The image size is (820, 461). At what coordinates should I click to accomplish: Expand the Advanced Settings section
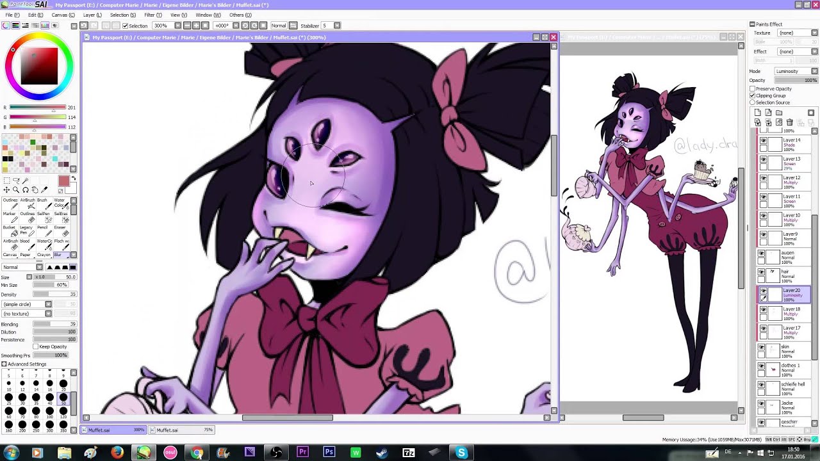pos(4,364)
